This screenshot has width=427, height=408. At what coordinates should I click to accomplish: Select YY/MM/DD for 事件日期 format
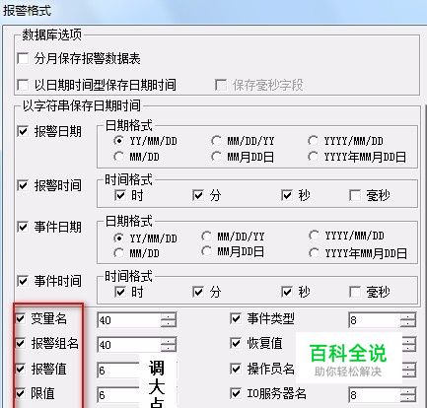click(x=118, y=238)
